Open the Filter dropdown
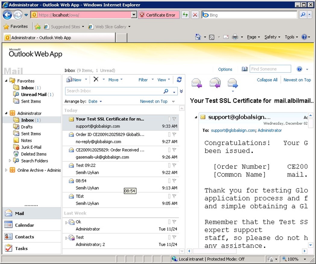316x264 pixels. click(x=146, y=80)
